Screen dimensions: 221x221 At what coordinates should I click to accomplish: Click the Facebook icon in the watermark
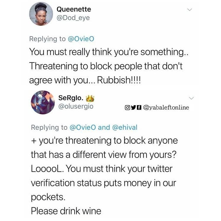pos(139,108)
